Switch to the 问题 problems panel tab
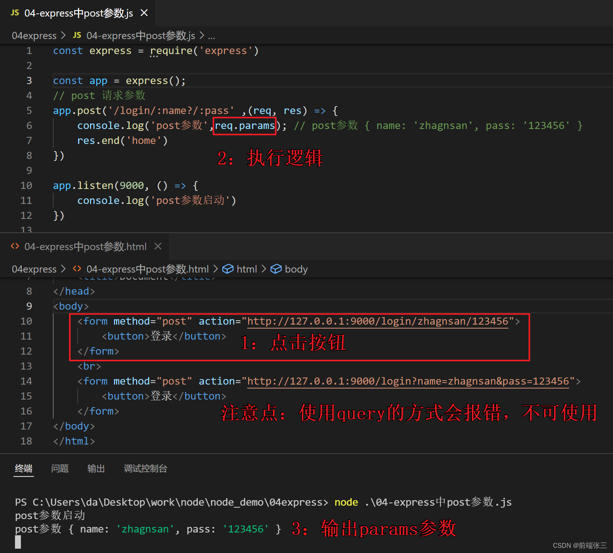Screen dimensions: 613x553 point(60,469)
